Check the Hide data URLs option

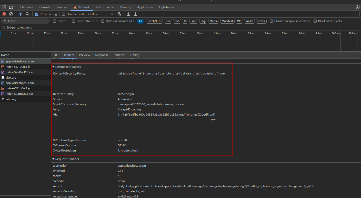[x=74, y=21]
